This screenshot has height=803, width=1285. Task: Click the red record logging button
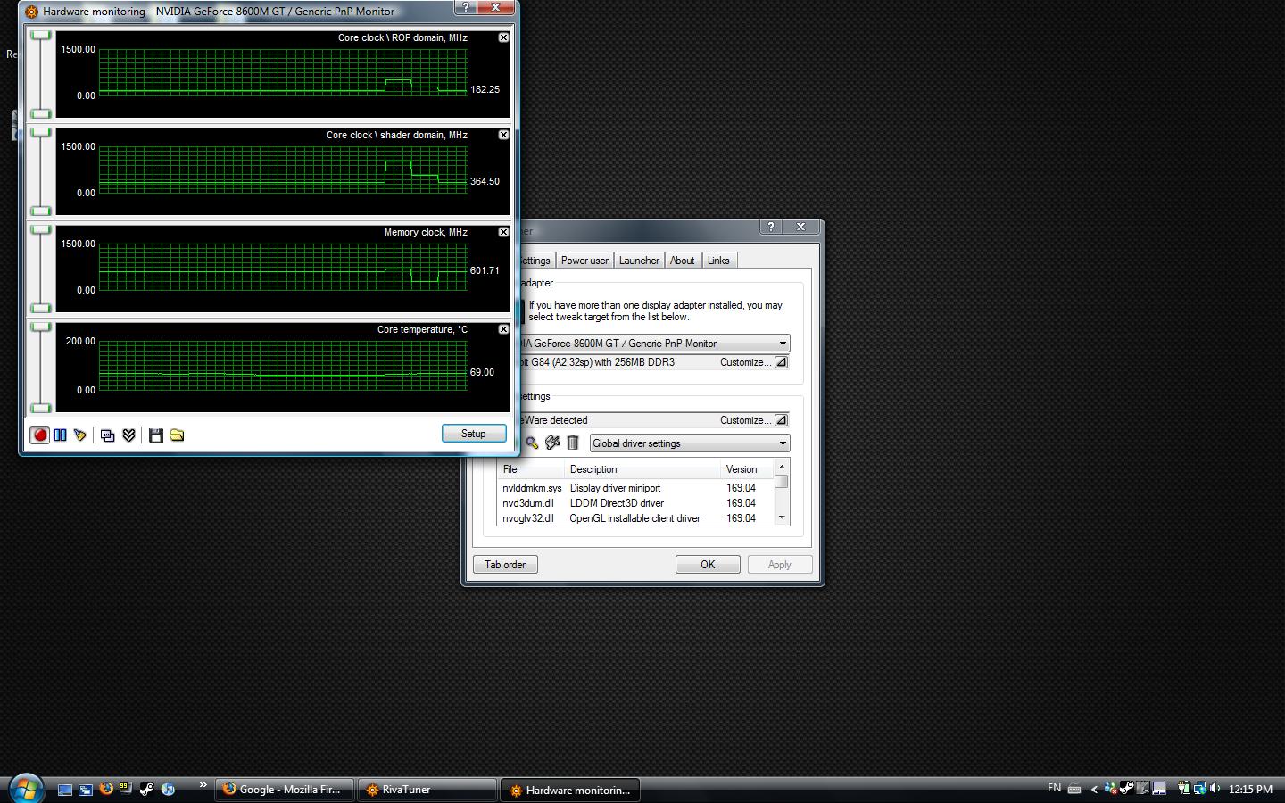click(x=39, y=435)
